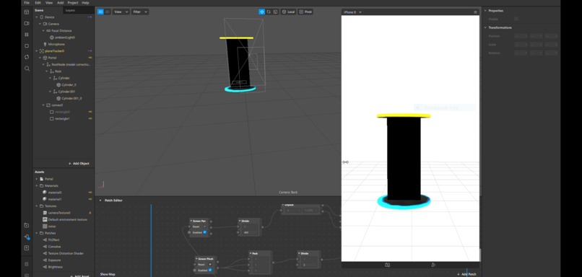Click the video camera icon in the sidebar

click(x=26, y=23)
